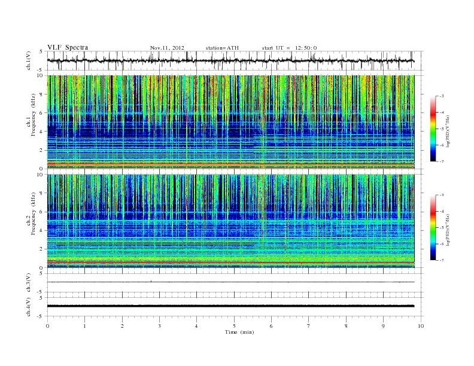
Task: Click the ch.2 colorbar 'log(PSD)(V²/Hz)' label
Action: [448, 230]
